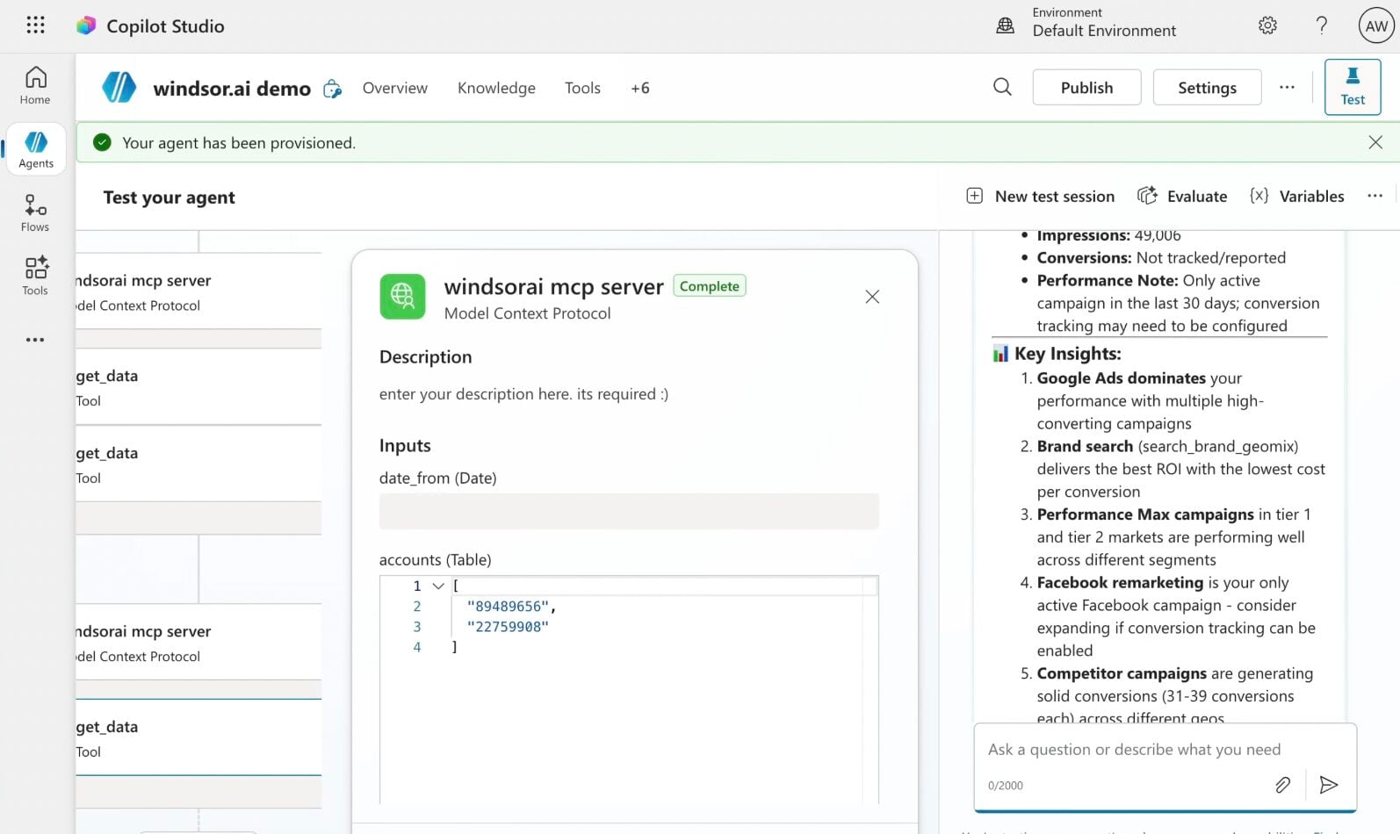
Task: Show more sidebar options ellipsis
Action: (35, 340)
